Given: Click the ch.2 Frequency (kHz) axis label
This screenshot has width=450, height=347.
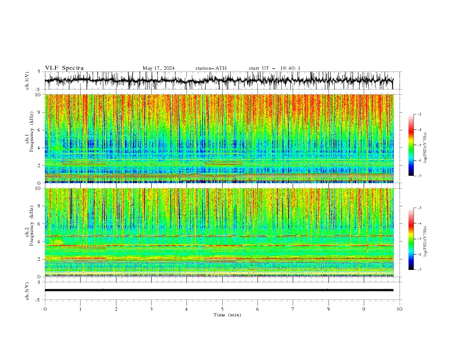Looking at the screenshot, I should (30, 225).
